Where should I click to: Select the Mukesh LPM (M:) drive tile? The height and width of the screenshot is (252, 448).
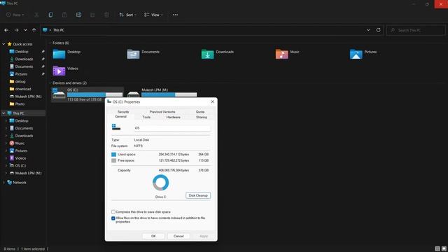(162, 92)
